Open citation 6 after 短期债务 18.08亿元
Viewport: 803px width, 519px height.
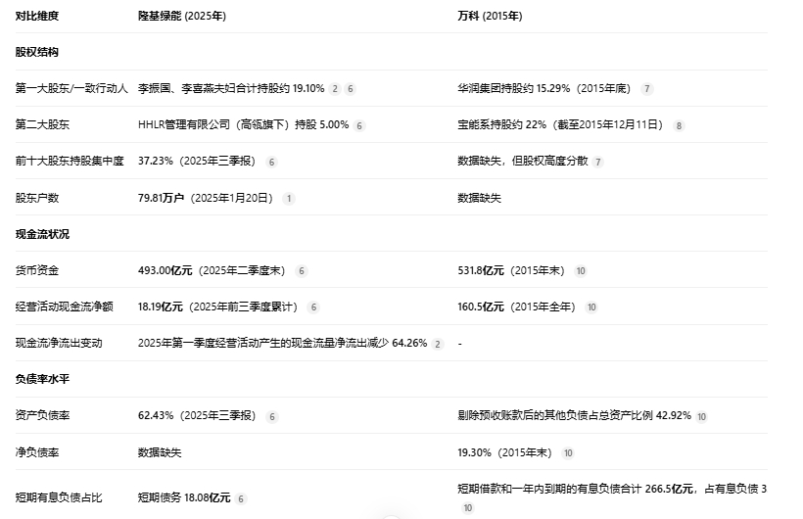click(241, 498)
